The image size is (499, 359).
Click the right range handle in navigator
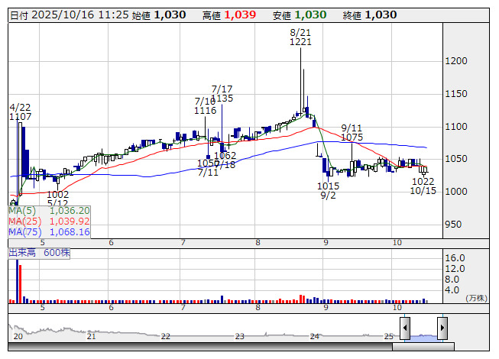click(x=442, y=328)
